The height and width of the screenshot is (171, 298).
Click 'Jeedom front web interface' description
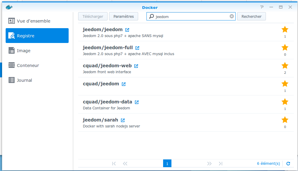pos(107,72)
